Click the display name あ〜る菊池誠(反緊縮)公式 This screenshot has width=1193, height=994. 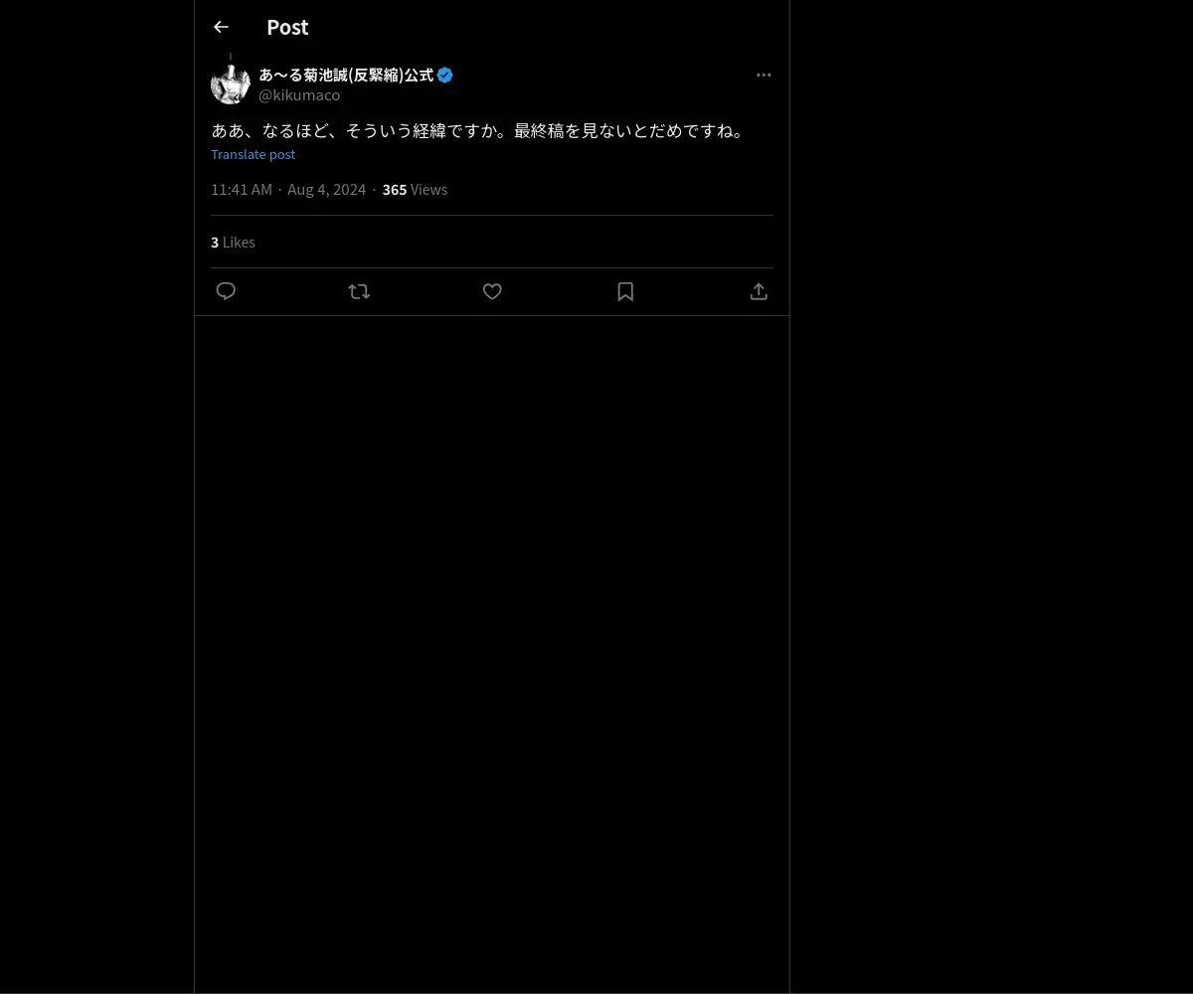346,75
